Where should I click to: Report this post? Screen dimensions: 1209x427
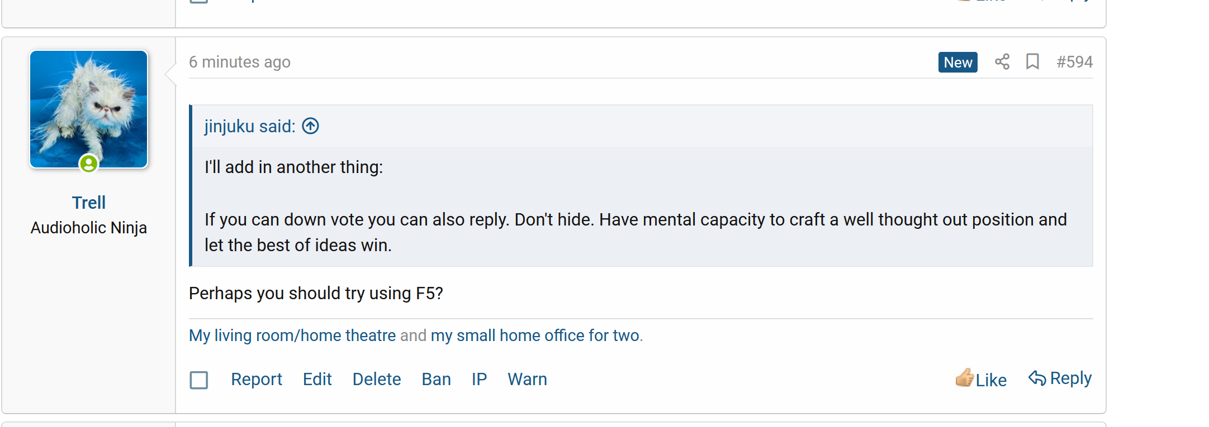(x=257, y=380)
